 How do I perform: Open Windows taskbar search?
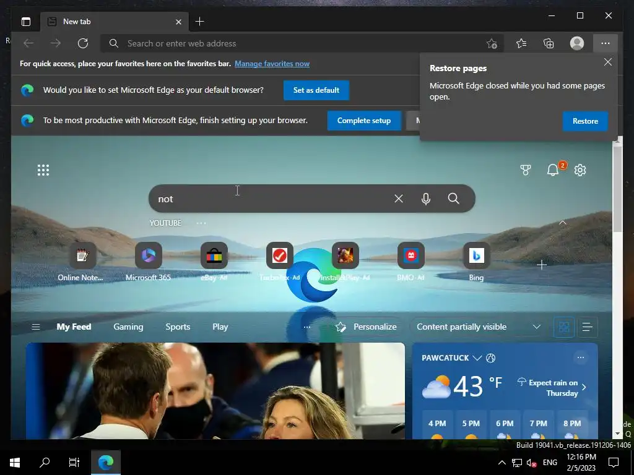(x=45, y=463)
